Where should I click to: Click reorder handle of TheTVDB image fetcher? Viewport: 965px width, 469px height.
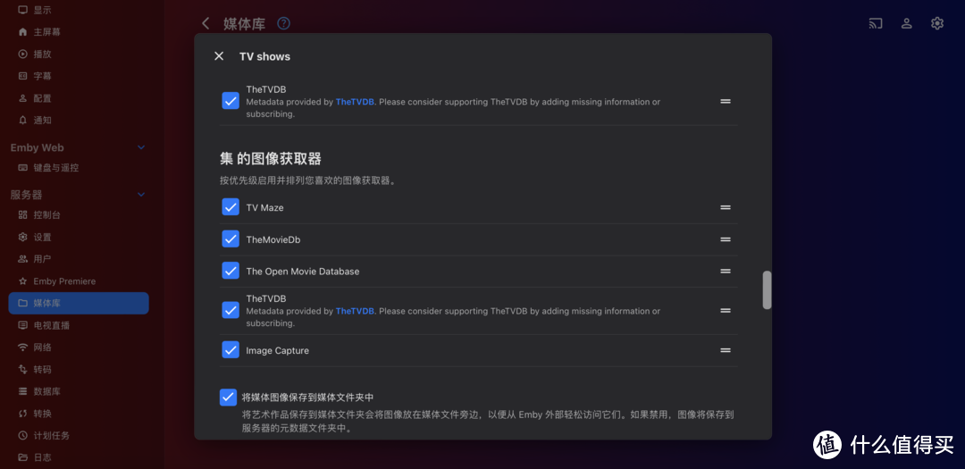[x=726, y=311]
